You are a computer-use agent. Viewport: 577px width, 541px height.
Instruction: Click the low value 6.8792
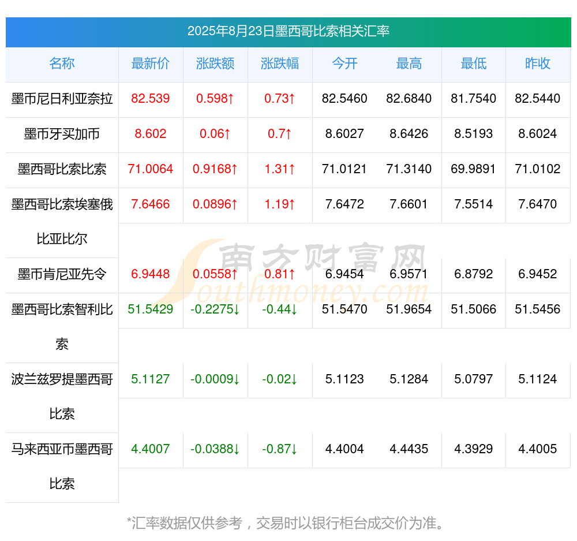click(474, 274)
